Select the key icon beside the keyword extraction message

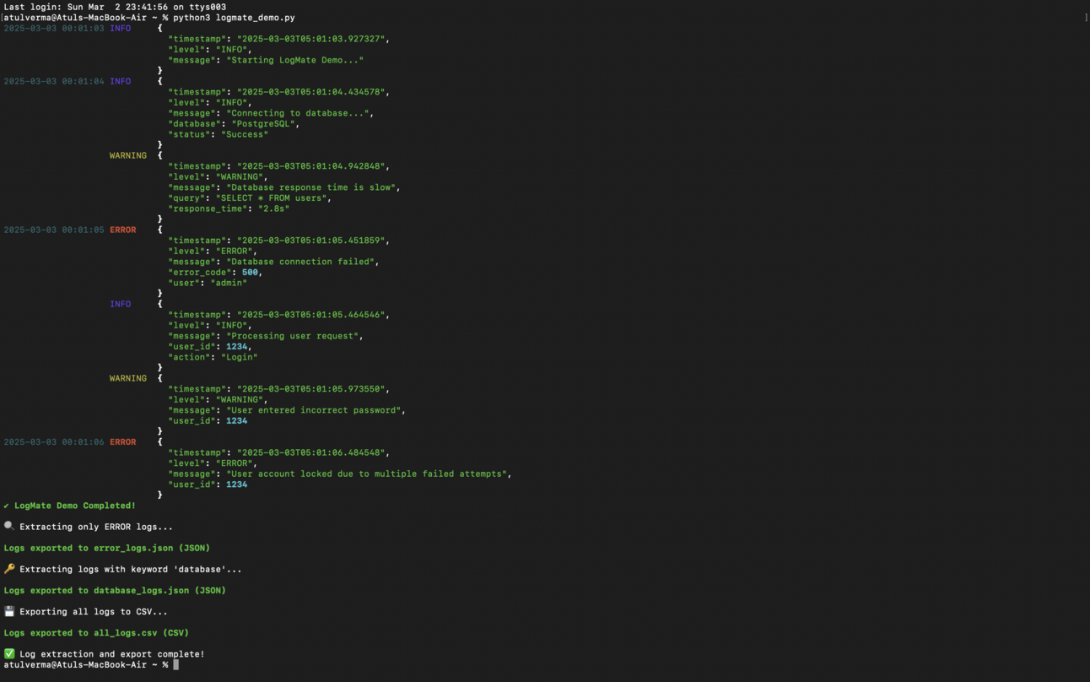coord(8,568)
